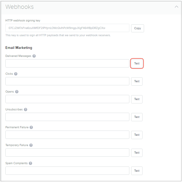Test the Spam Complaints webhook
This screenshot has width=182, height=182.
pos(137,171)
